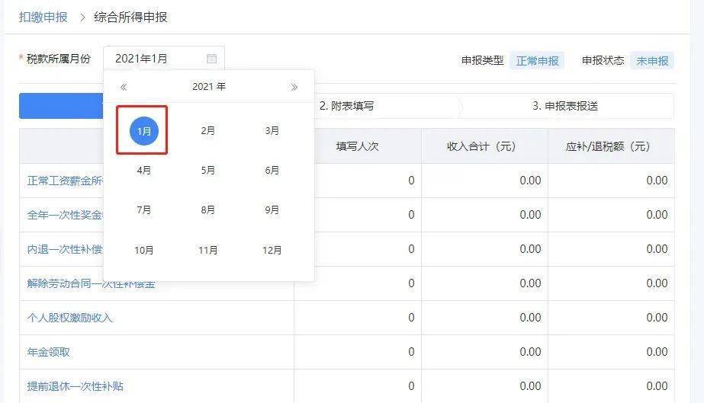
Task: Click the 填写人次 column header
Action: pyautogui.click(x=358, y=146)
